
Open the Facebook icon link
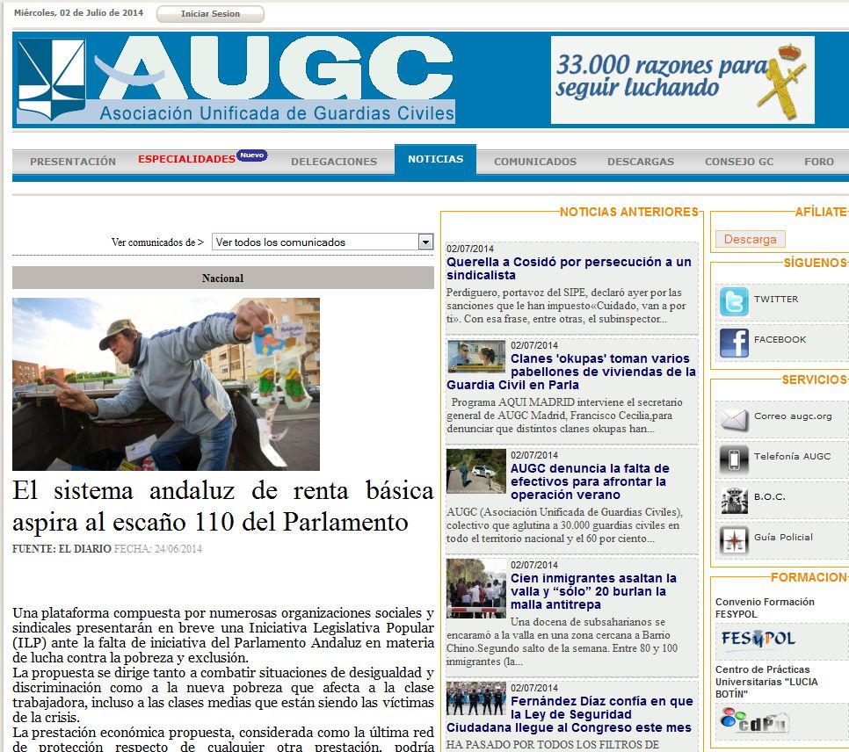click(734, 342)
